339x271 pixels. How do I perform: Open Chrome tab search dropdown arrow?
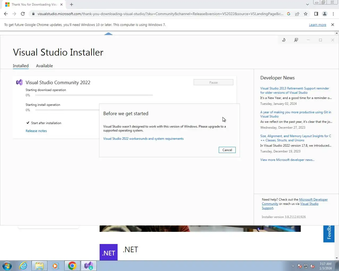307,4
